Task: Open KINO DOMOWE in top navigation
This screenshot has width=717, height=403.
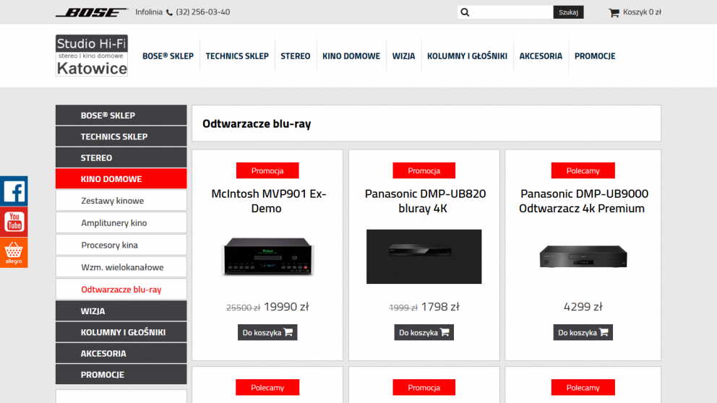Action: click(351, 56)
